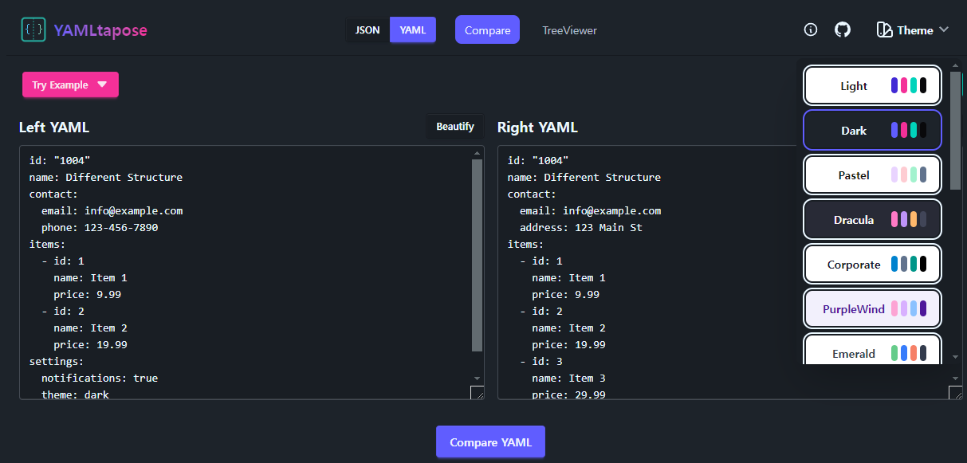Viewport: 967px width, 463px height.
Task: Switch to the TreeViewer tab
Action: pos(569,30)
